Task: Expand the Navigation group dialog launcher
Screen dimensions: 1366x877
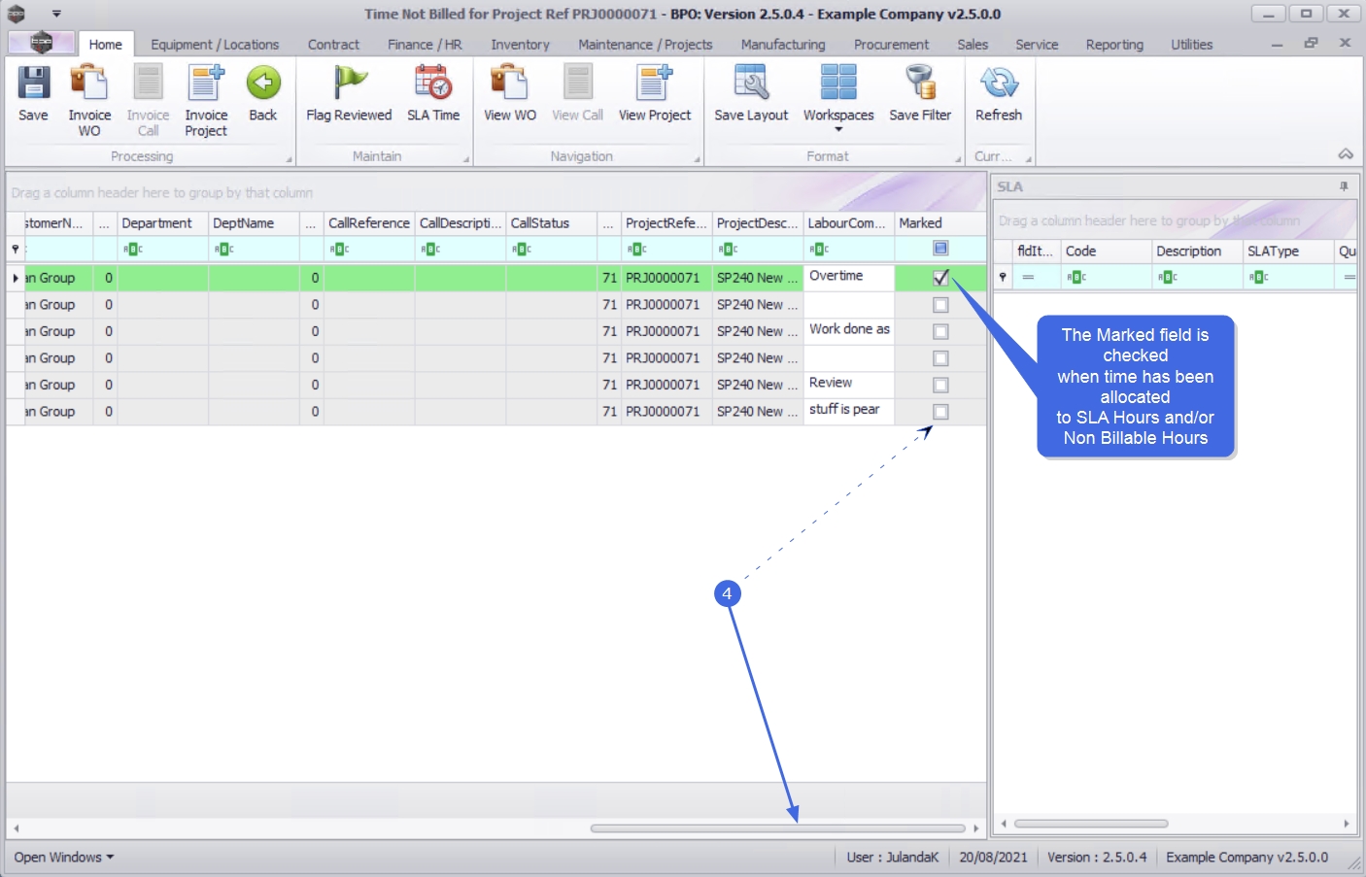Action: tap(697, 159)
